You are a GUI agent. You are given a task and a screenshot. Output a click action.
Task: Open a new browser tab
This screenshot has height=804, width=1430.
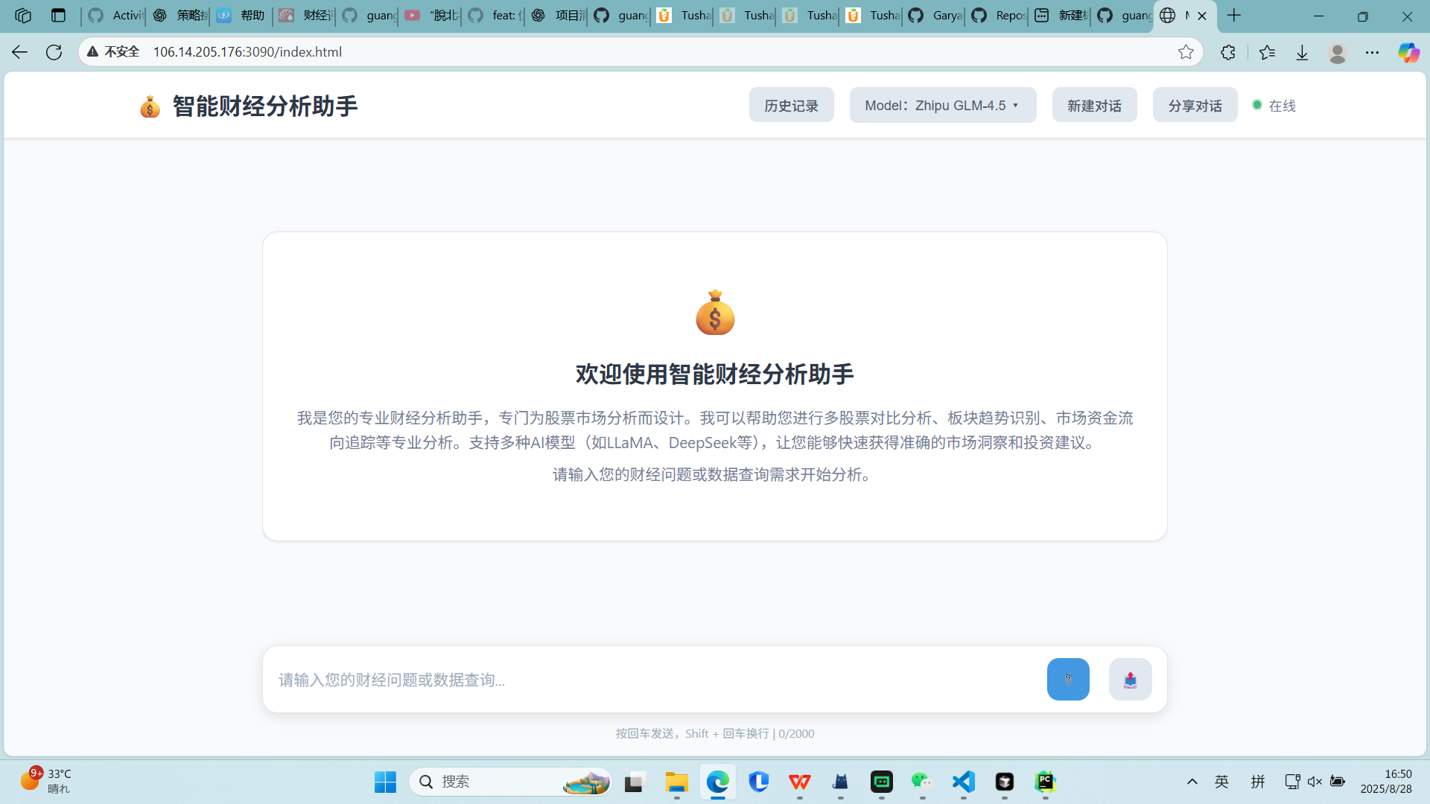1234,16
